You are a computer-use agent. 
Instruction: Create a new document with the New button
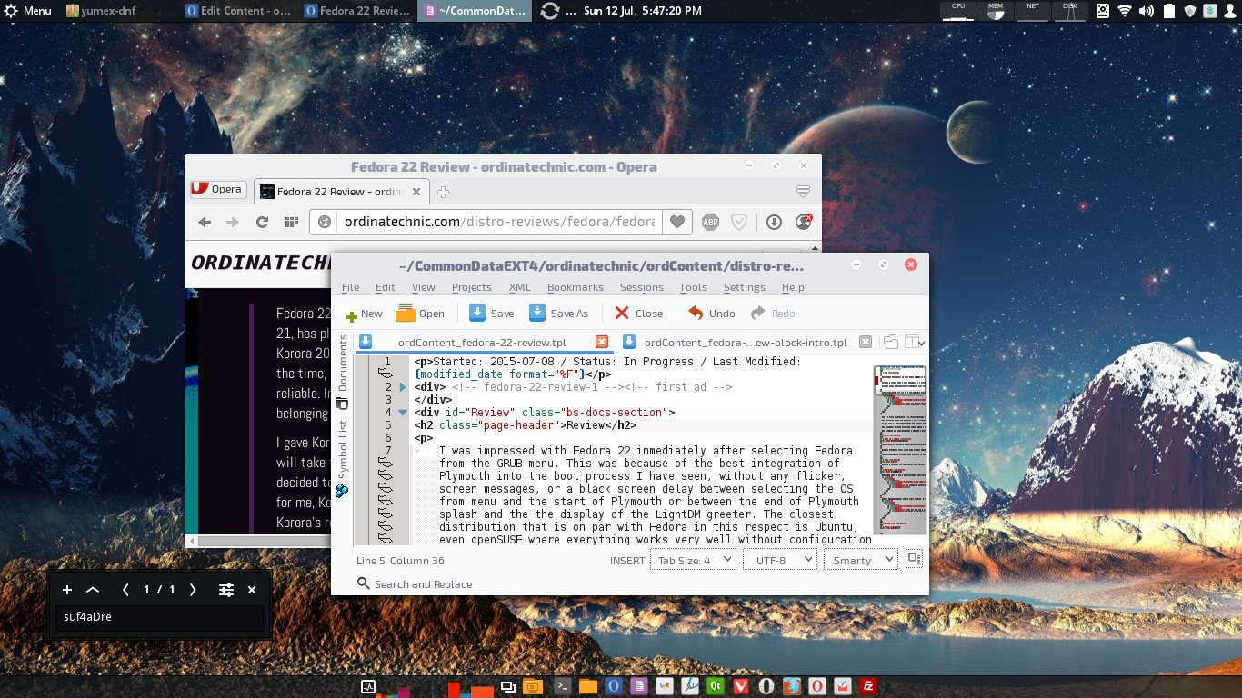[x=364, y=314]
